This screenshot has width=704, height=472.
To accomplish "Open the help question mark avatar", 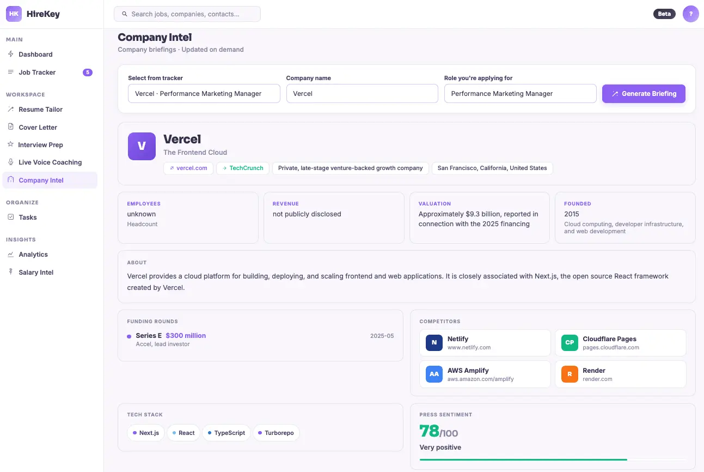I will 690,14.
